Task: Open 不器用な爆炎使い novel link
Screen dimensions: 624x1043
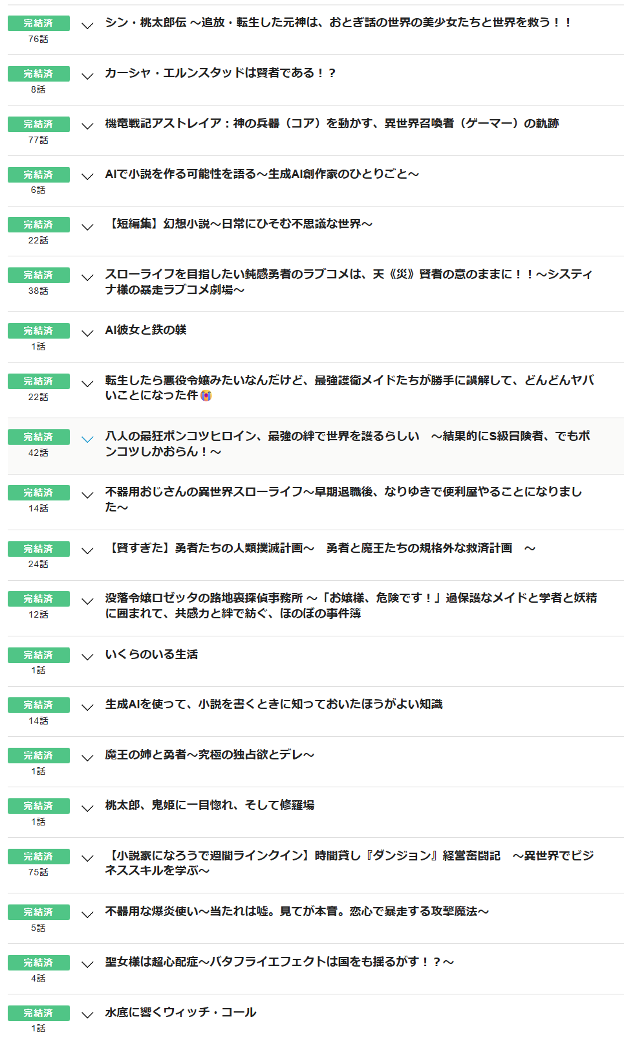Action: click(x=297, y=911)
